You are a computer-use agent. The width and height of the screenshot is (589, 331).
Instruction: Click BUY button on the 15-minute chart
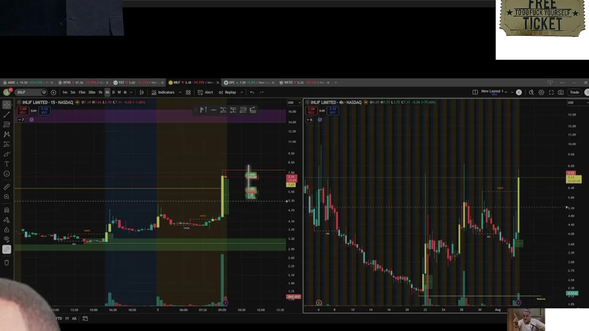44,111
